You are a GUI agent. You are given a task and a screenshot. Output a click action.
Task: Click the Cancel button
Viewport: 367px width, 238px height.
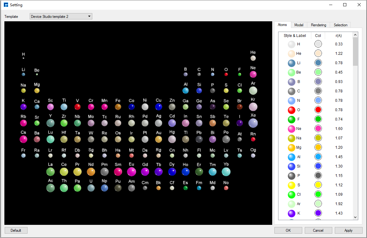[x=318, y=230]
